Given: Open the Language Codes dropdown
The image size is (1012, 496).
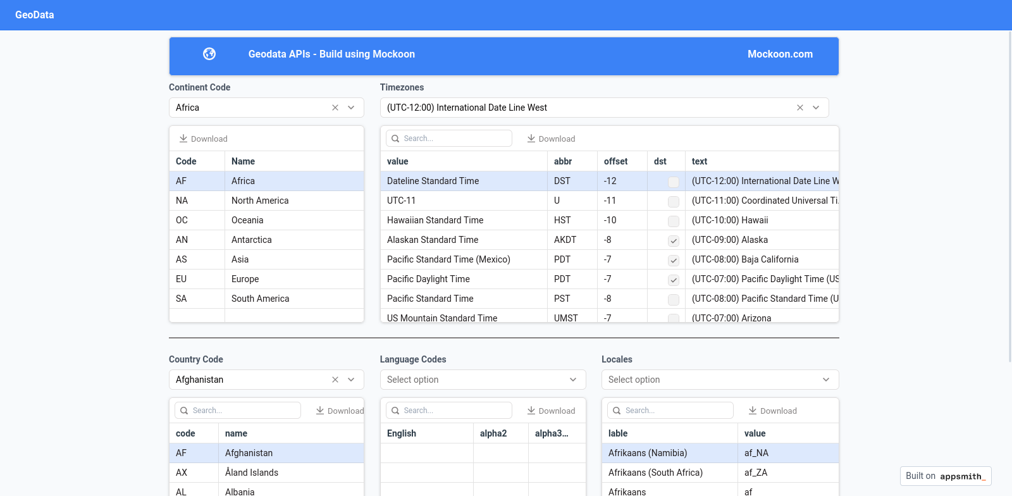Looking at the screenshot, I should 483,380.
